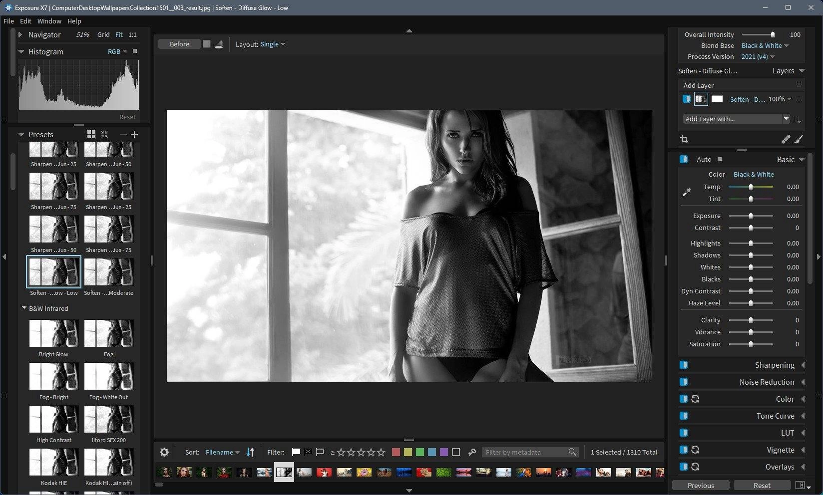
Task: Filter by picked flag icon
Action: tap(296, 452)
